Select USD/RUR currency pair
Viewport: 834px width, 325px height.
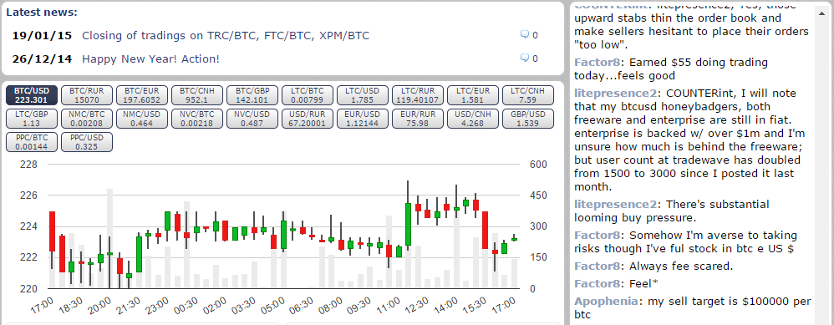pyautogui.click(x=307, y=119)
